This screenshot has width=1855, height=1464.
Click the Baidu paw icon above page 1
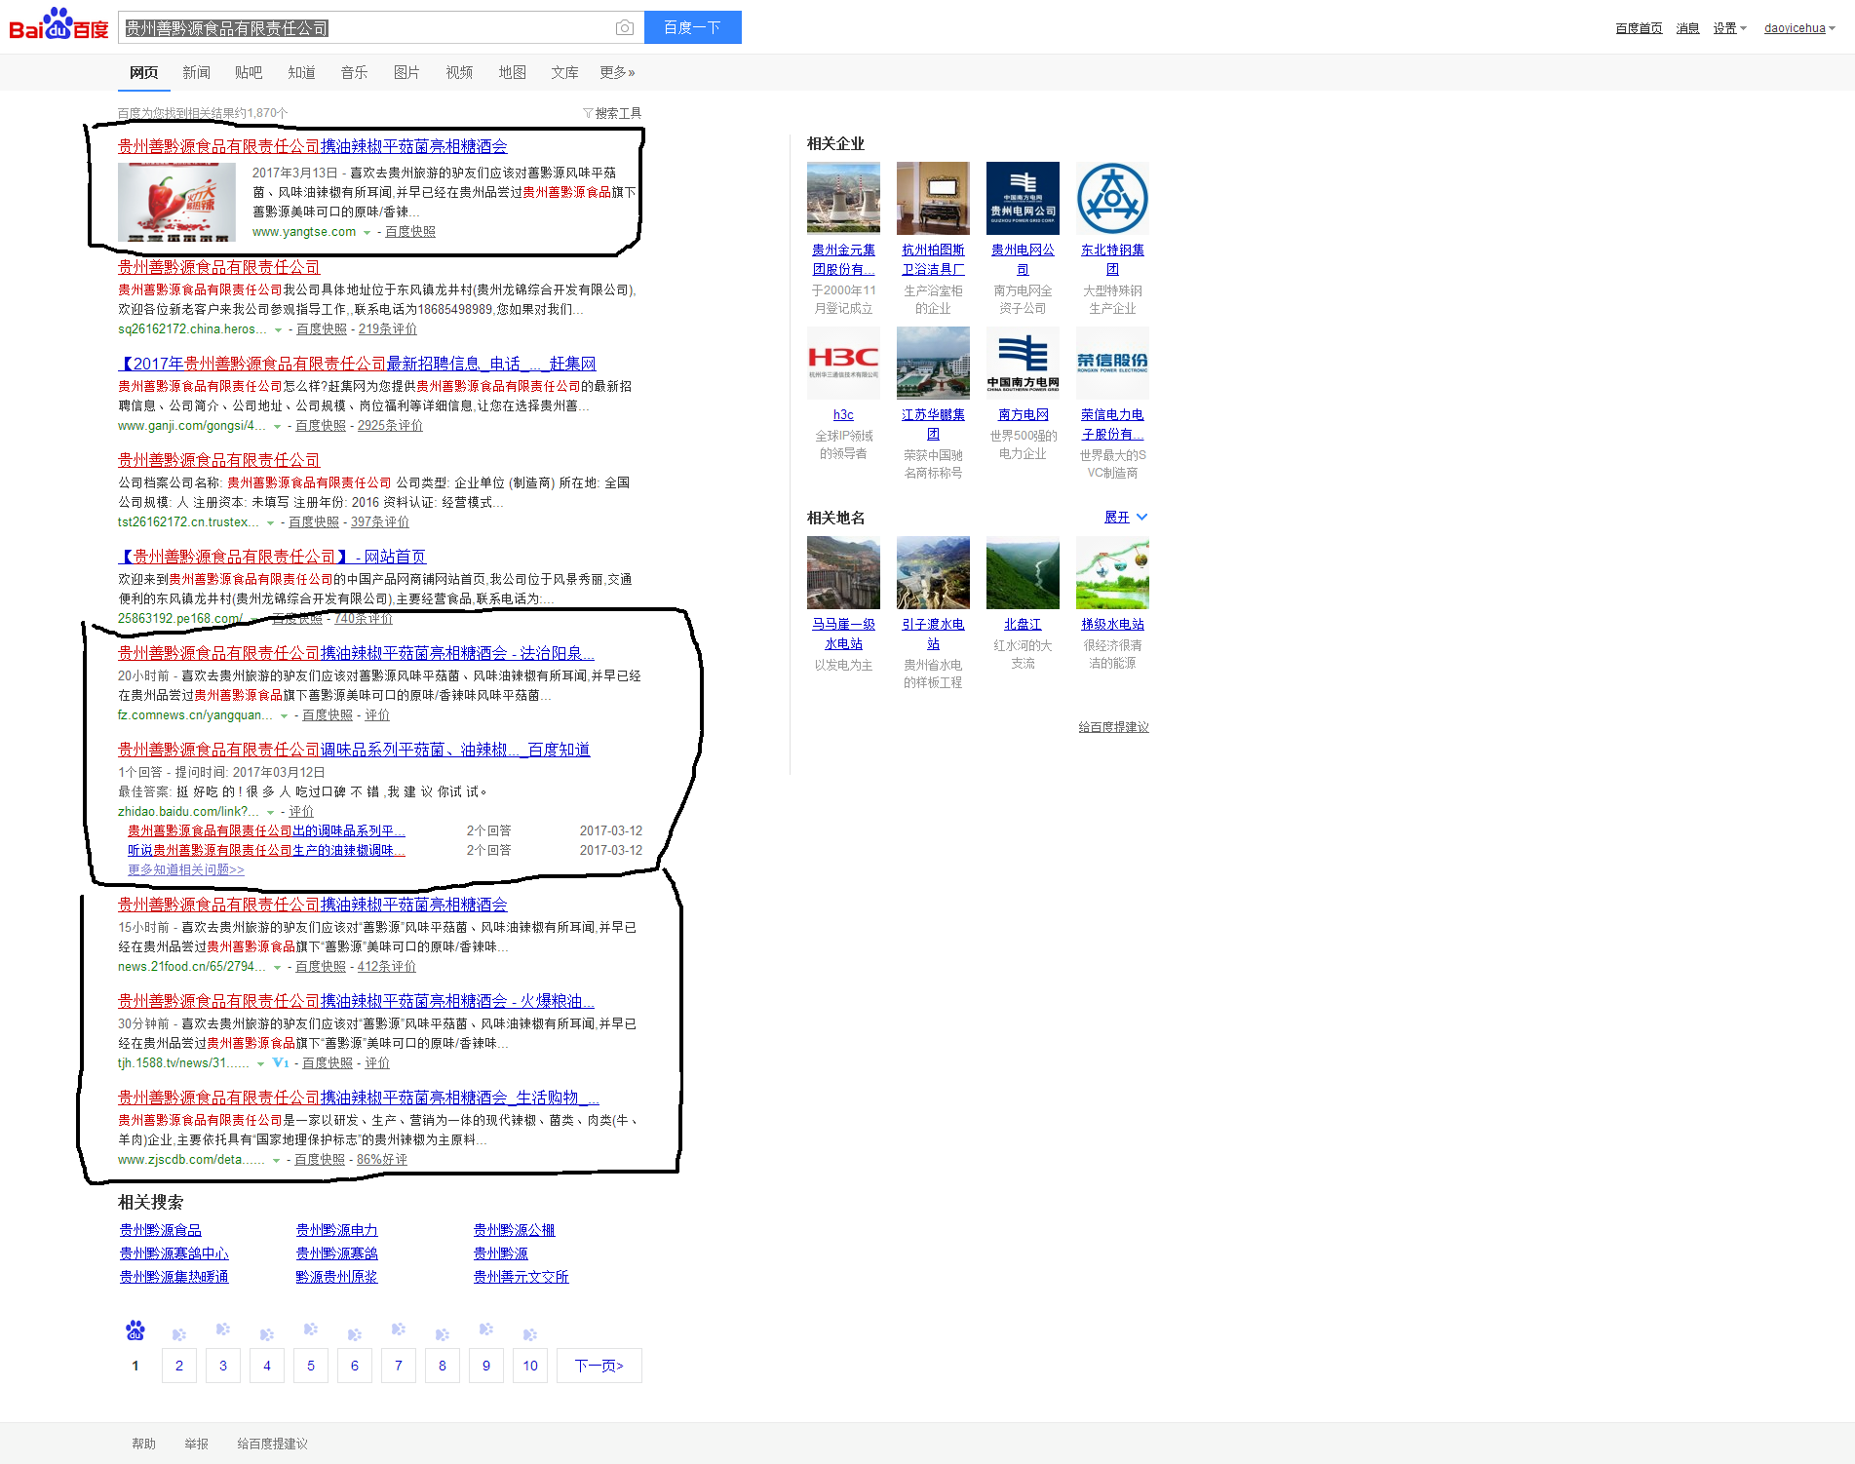[x=135, y=1330]
